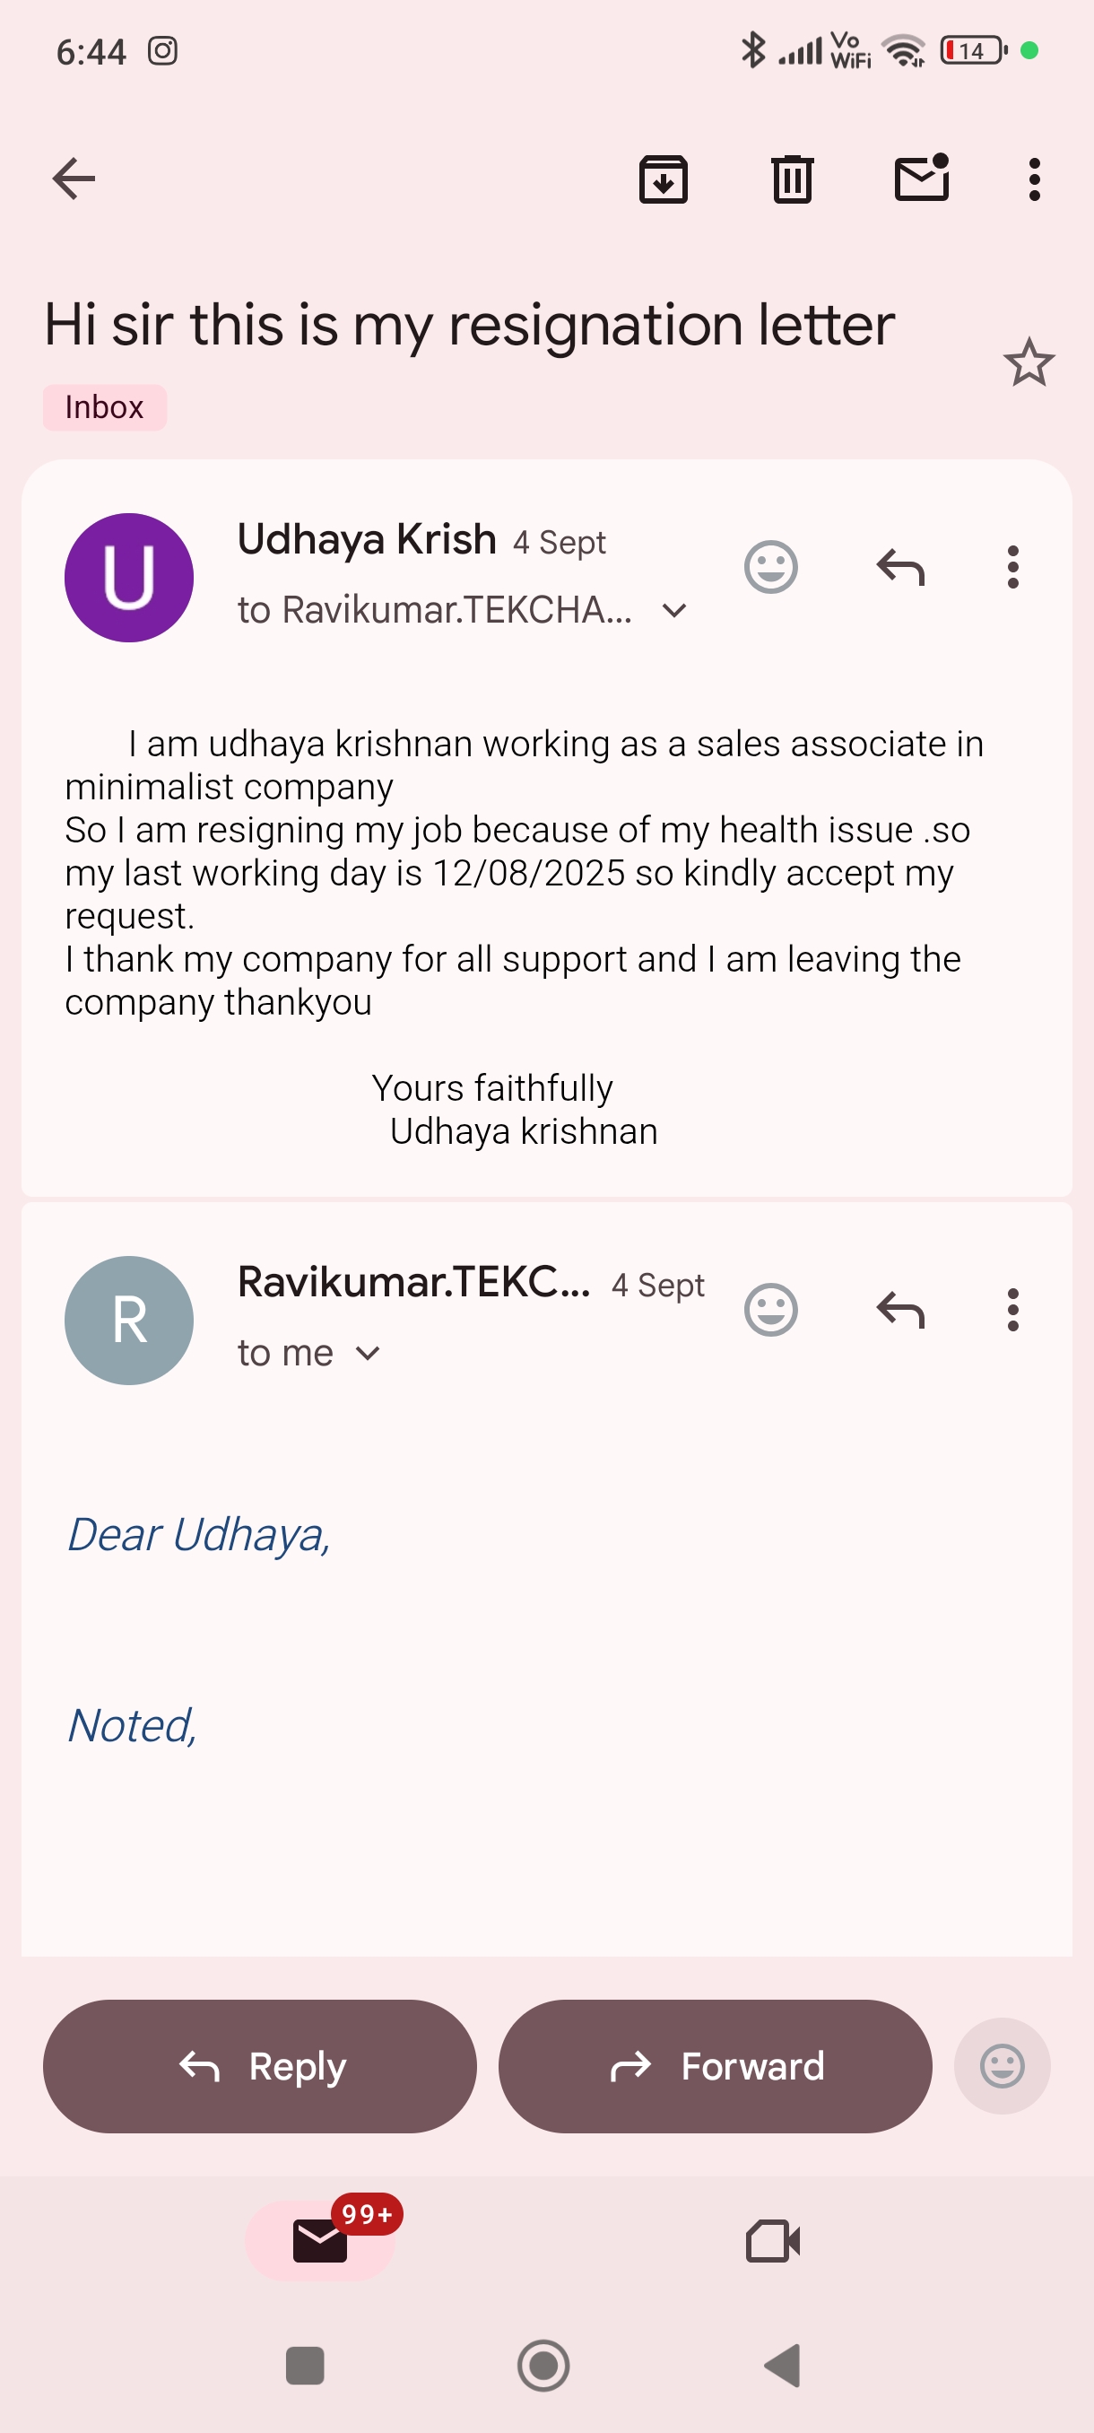Star the resignation letter conversation
Image resolution: width=1094 pixels, height=2433 pixels.
click(1028, 362)
